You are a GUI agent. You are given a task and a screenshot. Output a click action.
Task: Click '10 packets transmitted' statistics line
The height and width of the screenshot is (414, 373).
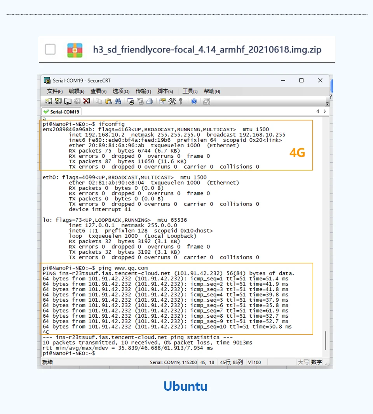tap(147, 343)
